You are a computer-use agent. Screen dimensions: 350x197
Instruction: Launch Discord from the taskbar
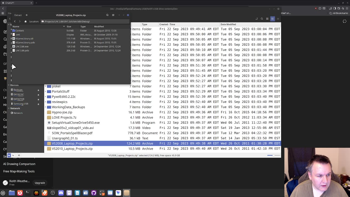[x=61, y=193]
